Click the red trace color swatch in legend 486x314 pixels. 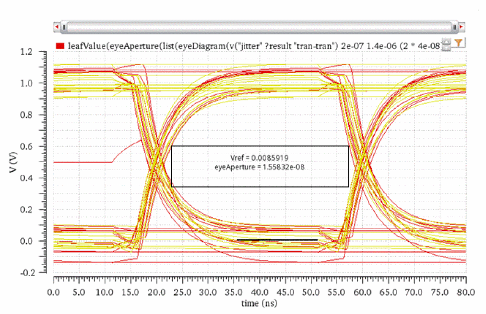[60, 46]
